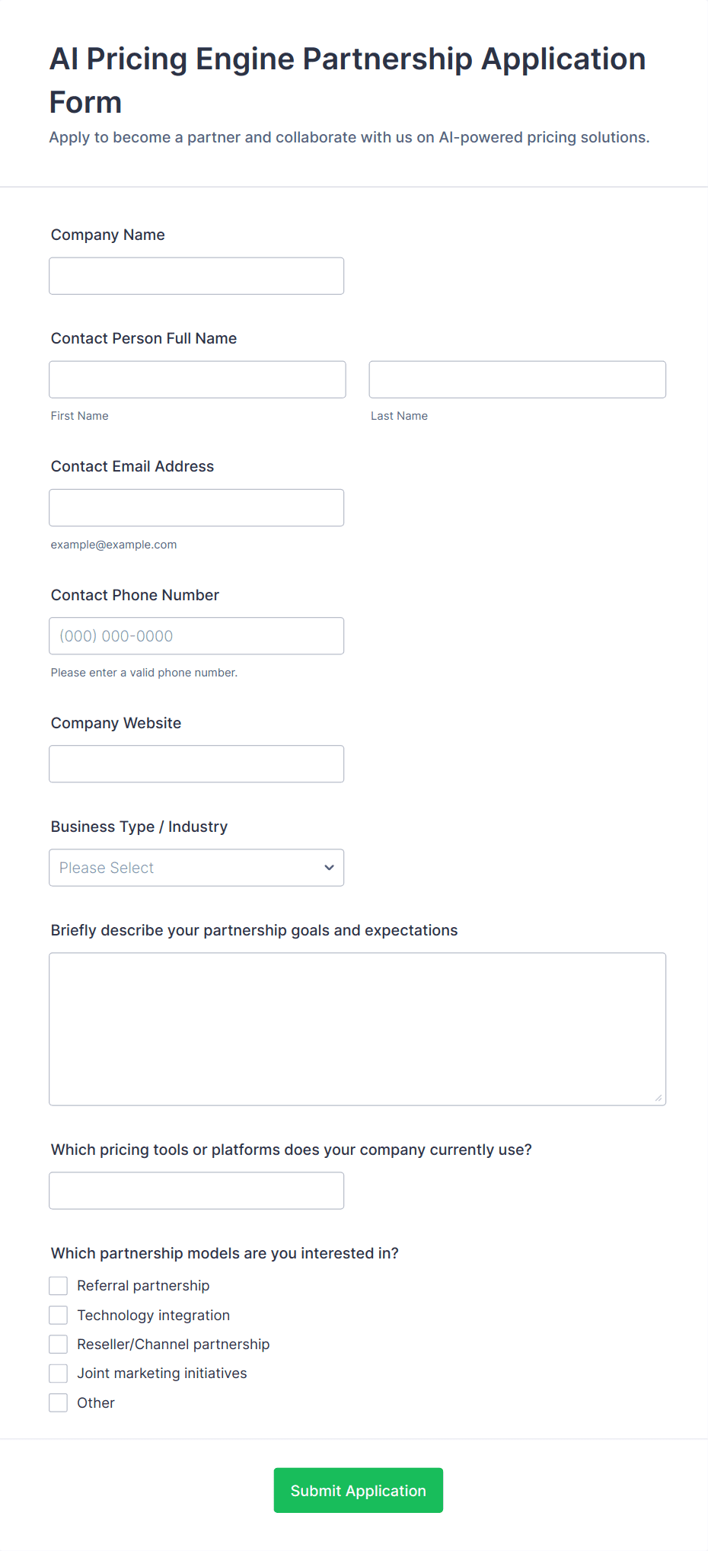Image resolution: width=708 pixels, height=1551 pixels.
Task: Click the textarea resize handle
Action: 659,1098
